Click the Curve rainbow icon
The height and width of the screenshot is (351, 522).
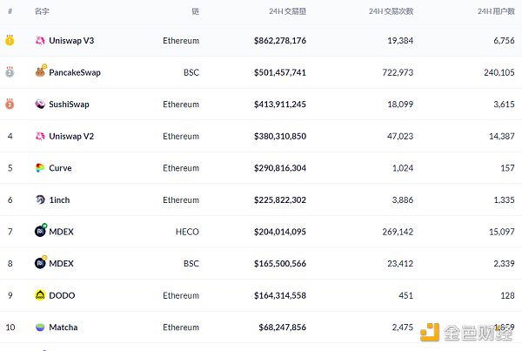(x=40, y=168)
